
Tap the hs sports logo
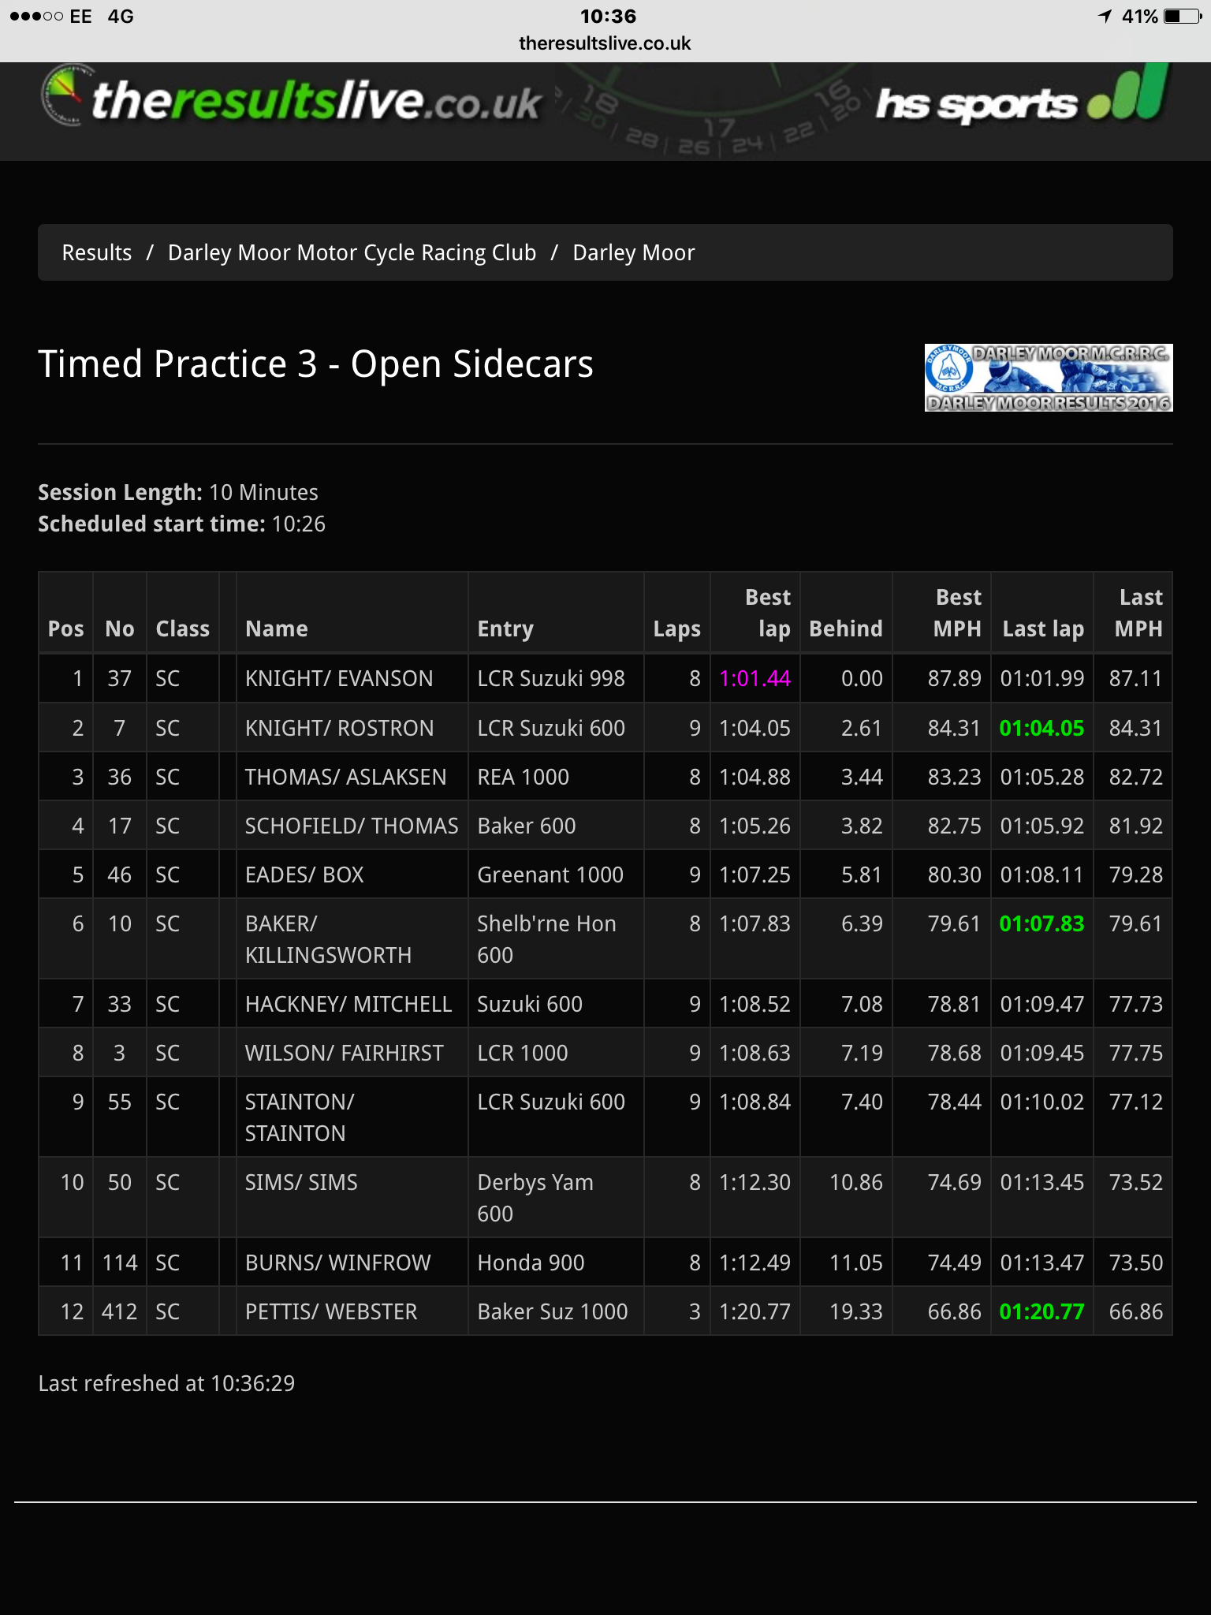coord(1023,98)
